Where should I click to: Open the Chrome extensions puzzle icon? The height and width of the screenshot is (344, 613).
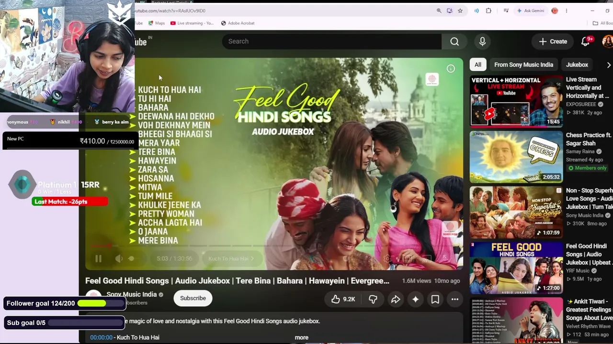[x=488, y=11]
